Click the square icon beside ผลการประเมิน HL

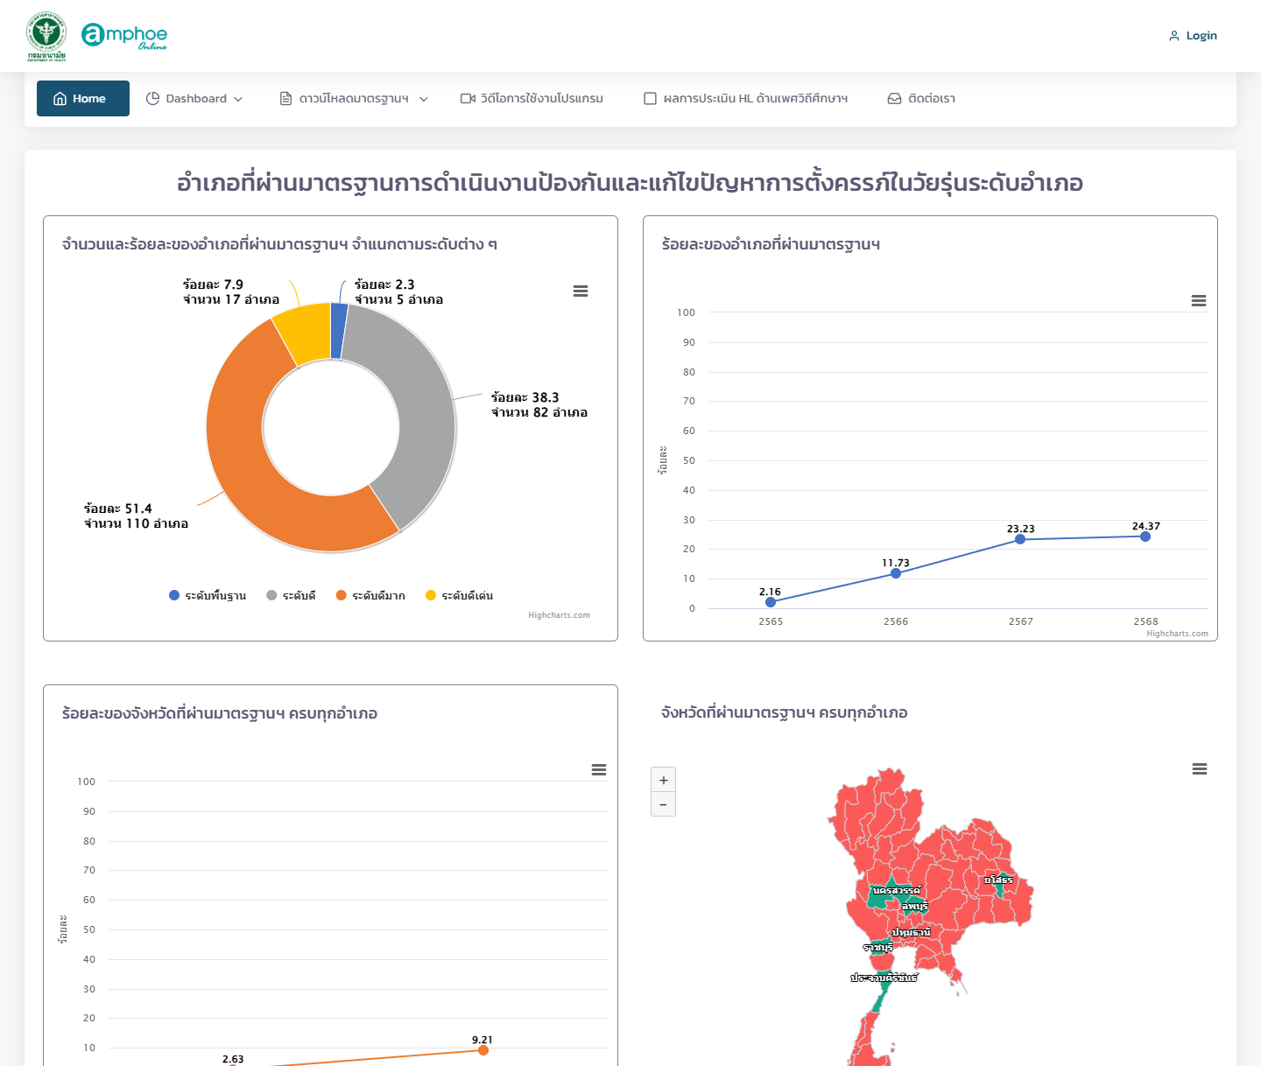[650, 99]
